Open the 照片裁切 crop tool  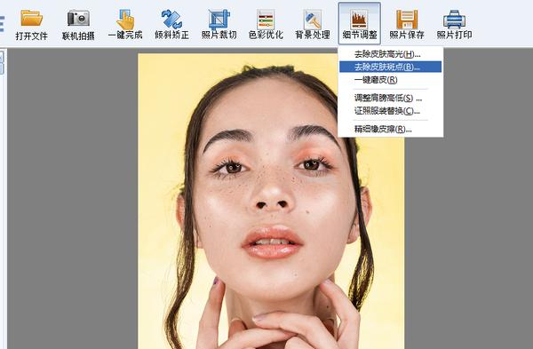219,25
